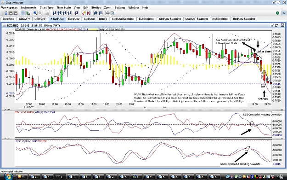This screenshot has height=180, width=287.
Task: Click the "+39 Pips" chart annotation
Action: [263, 99]
